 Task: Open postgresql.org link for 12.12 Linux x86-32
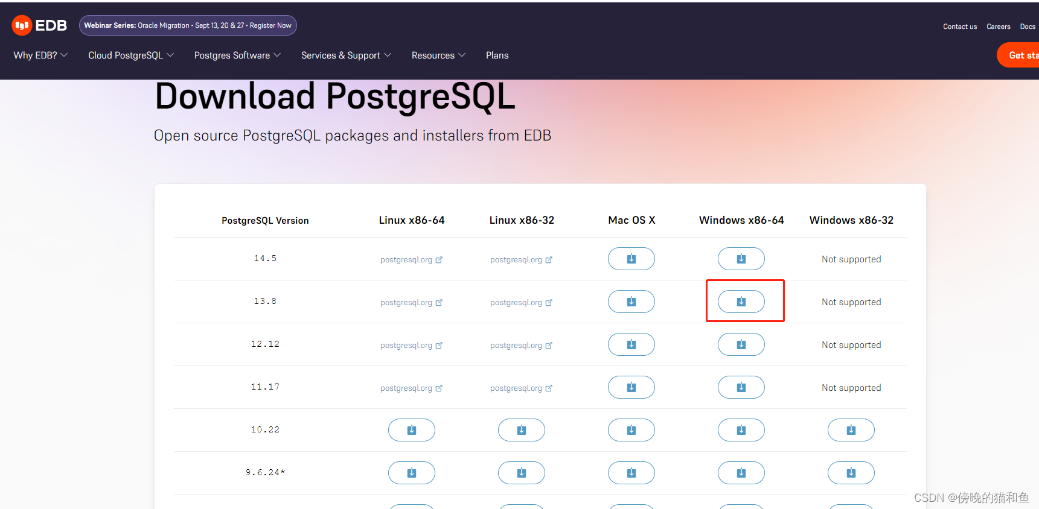(x=521, y=346)
